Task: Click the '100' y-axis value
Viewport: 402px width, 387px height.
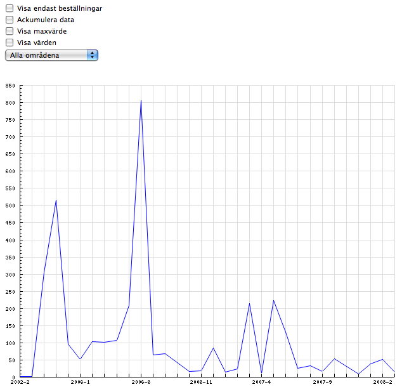Action: coord(10,343)
